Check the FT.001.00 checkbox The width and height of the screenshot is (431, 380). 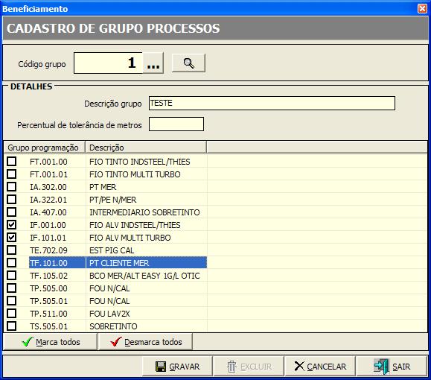12,162
